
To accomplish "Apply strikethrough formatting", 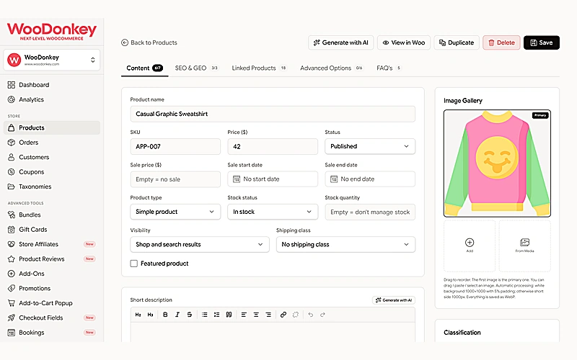I will pos(190,315).
